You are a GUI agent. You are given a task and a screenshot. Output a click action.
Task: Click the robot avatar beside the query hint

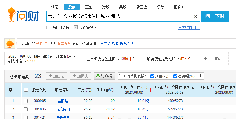click(10, 43)
